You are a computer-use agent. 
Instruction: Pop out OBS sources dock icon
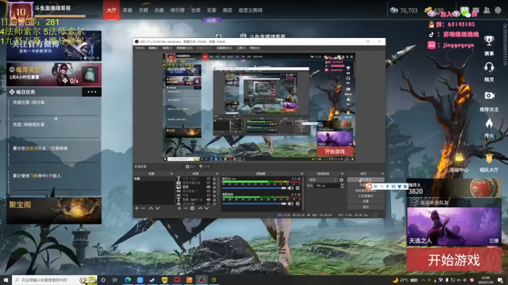coord(217,174)
